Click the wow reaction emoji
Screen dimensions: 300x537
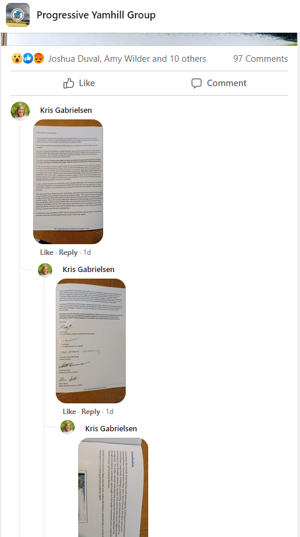(17, 59)
